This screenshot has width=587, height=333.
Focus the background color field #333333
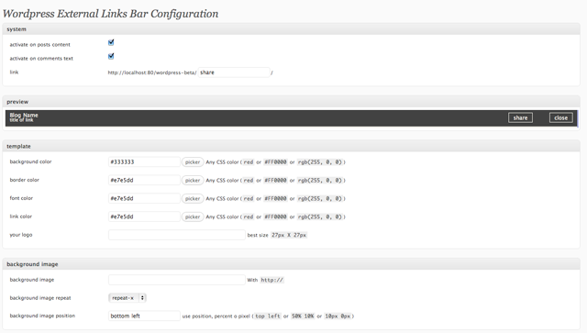pyautogui.click(x=144, y=161)
